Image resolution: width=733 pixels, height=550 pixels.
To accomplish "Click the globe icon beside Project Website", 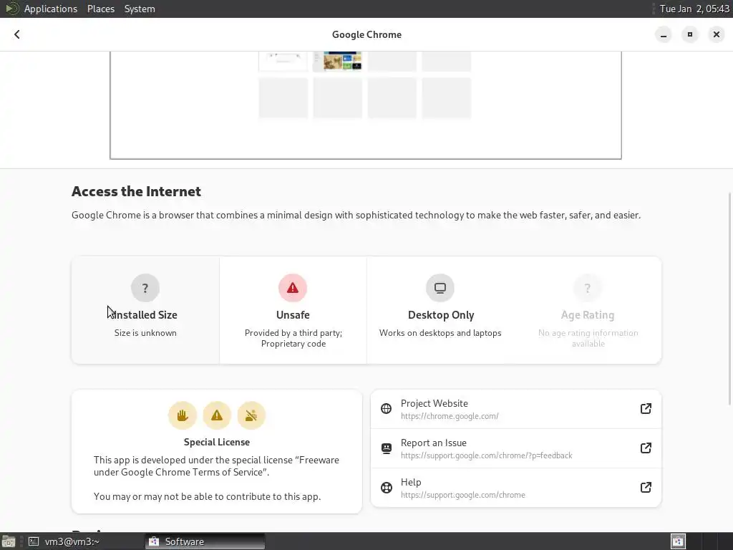I will tap(386, 408).
